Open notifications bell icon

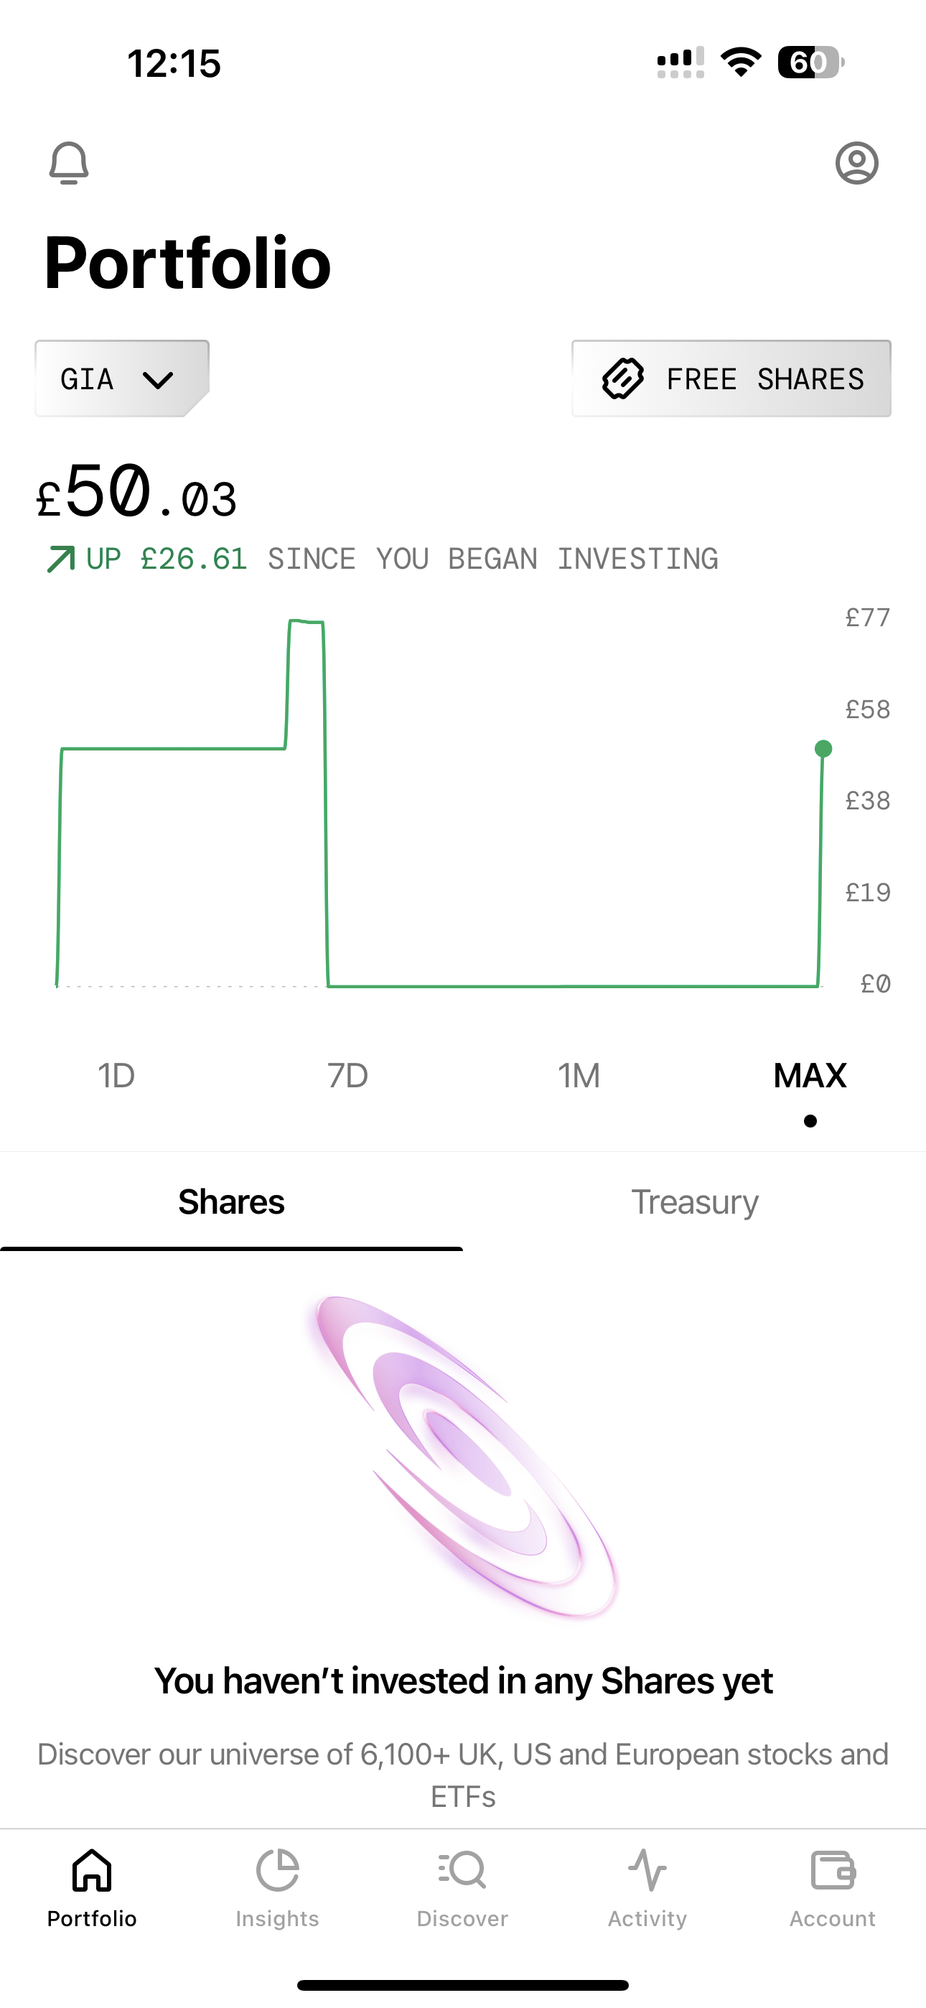pos(69,163)
